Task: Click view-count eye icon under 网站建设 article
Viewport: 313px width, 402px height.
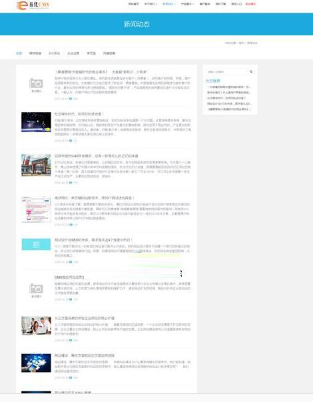Action: [x=71, y=377]
